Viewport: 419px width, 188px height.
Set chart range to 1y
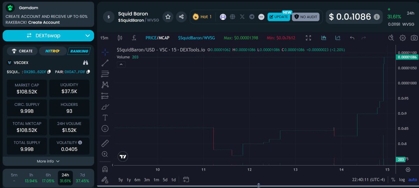[x=129, y=180]
